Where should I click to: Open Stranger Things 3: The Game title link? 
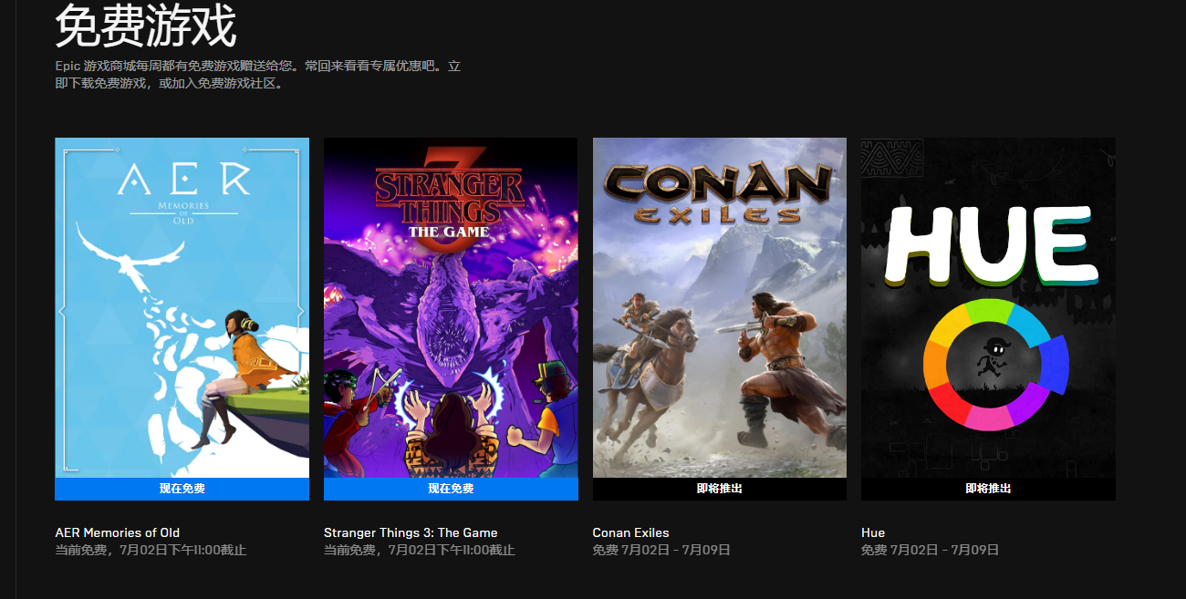point(411,532)
